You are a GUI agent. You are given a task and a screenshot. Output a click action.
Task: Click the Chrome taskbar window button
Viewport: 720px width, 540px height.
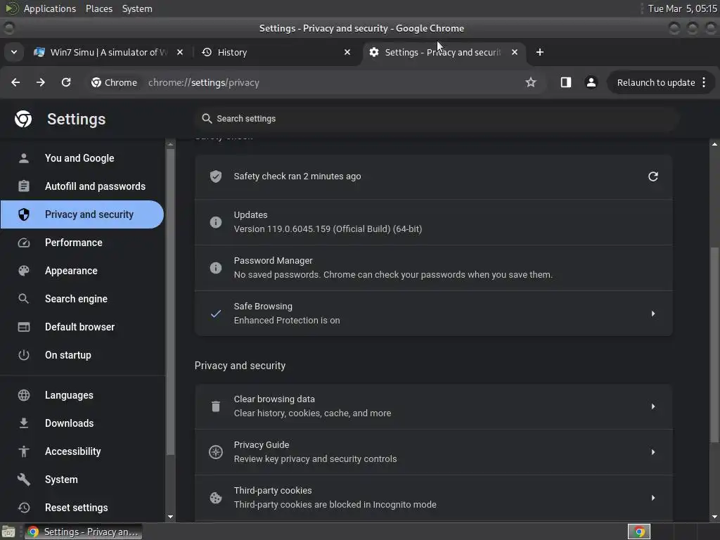tap(83, 532)
